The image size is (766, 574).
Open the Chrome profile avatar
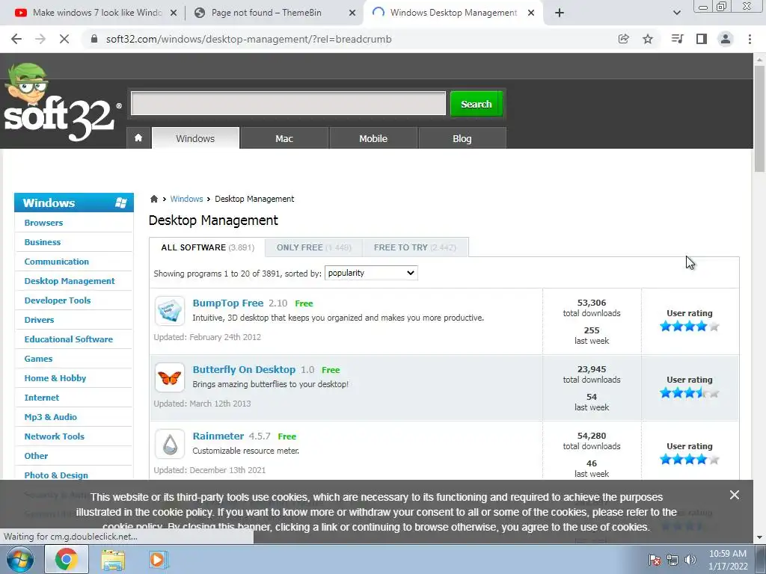coord(726,39)
